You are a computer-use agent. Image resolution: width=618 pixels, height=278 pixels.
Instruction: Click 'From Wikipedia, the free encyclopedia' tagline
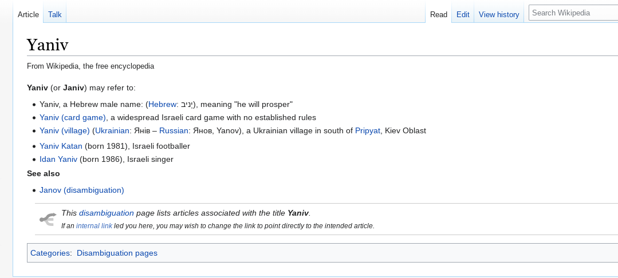click(90, 66)
